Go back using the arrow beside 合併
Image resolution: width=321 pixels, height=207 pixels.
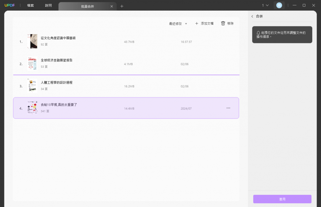[252, 16]
